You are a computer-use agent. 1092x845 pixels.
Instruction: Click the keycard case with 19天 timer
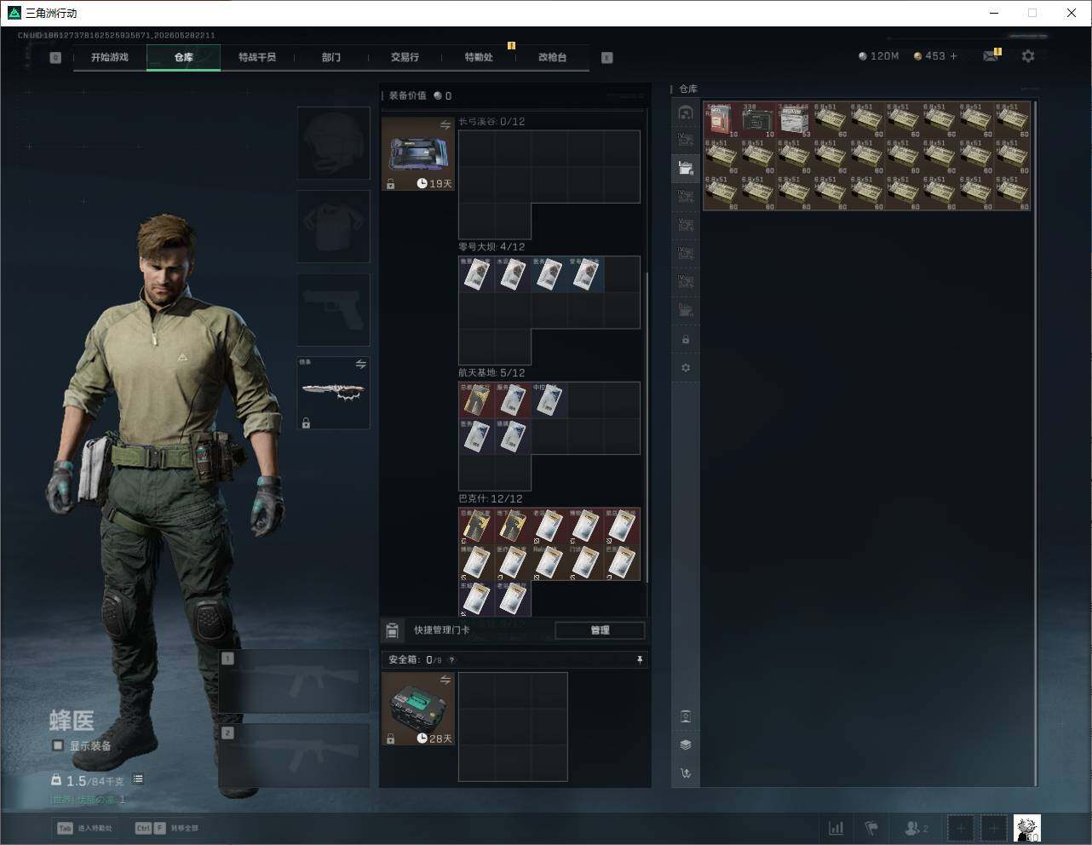[x=418, y=153]
